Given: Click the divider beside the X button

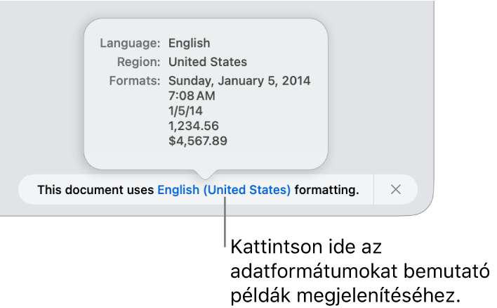Looking at the screenshot, I should pos(374,190).
